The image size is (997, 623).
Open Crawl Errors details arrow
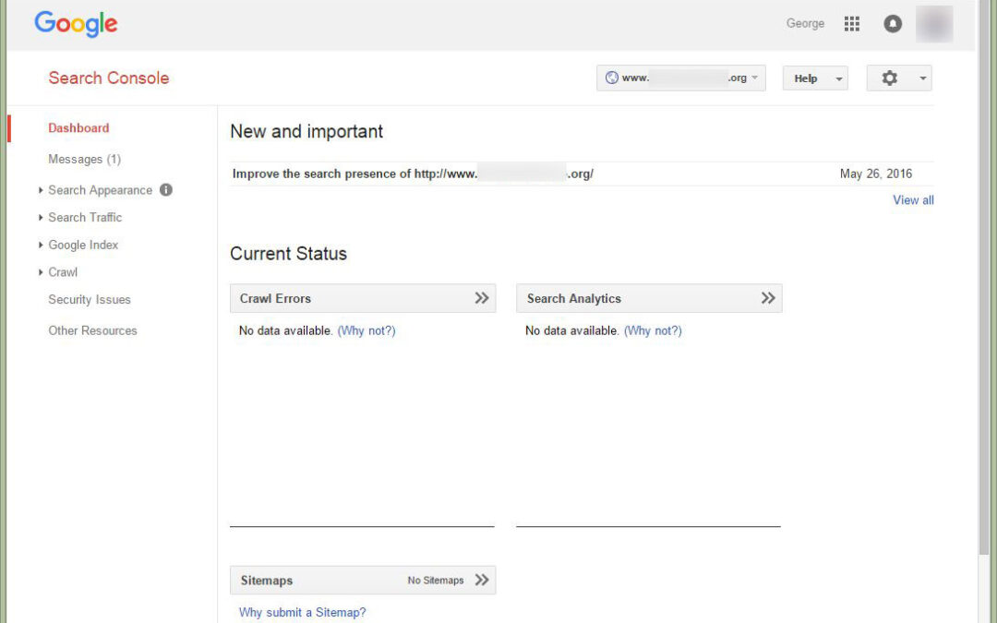click(x=482, y=298)
